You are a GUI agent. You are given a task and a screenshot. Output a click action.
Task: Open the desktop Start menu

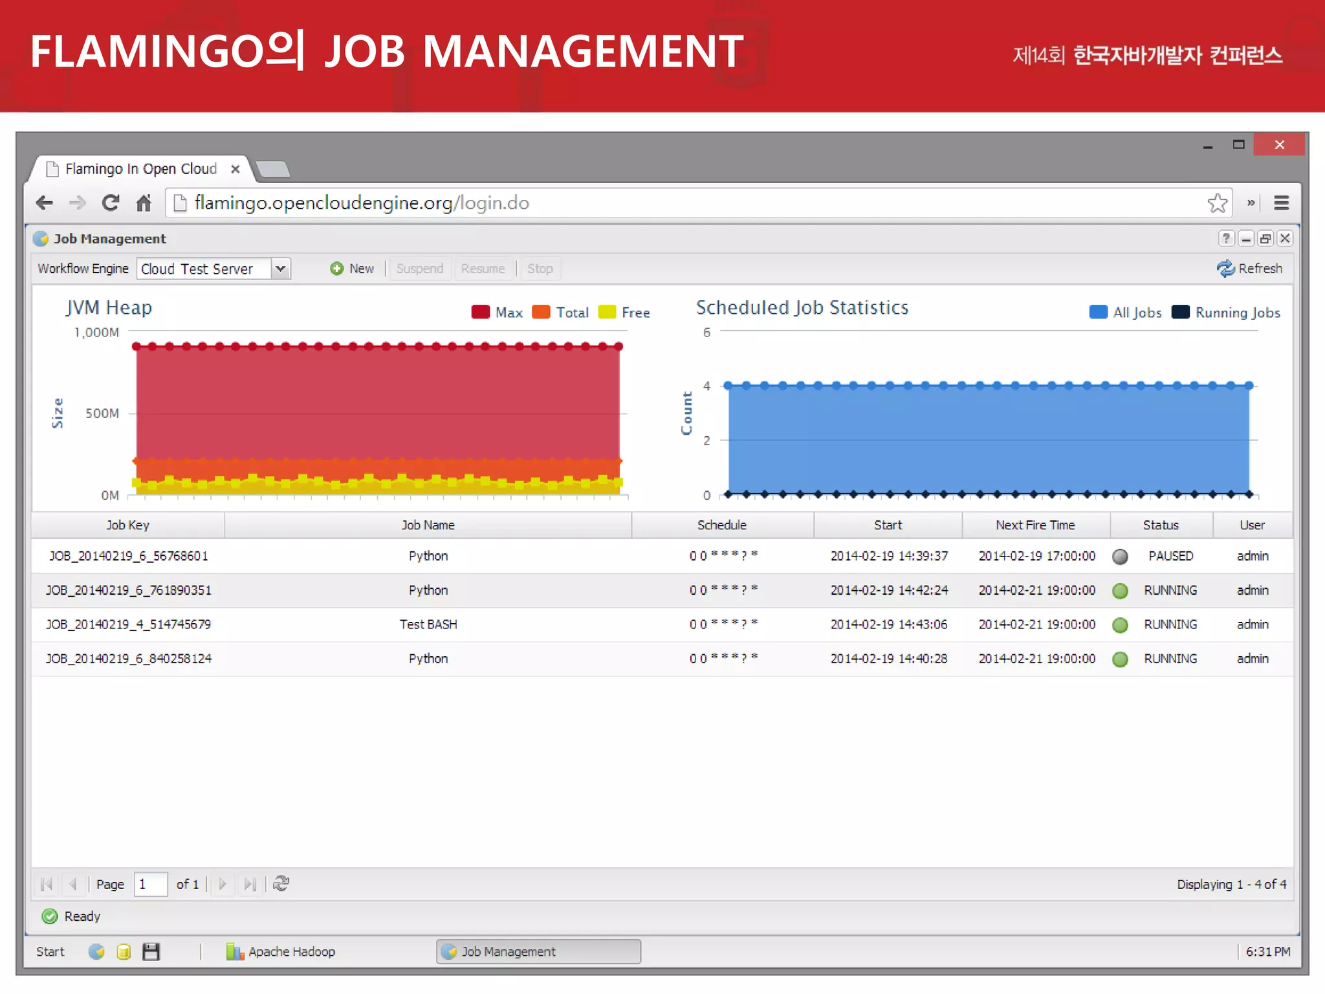point(50,952)
